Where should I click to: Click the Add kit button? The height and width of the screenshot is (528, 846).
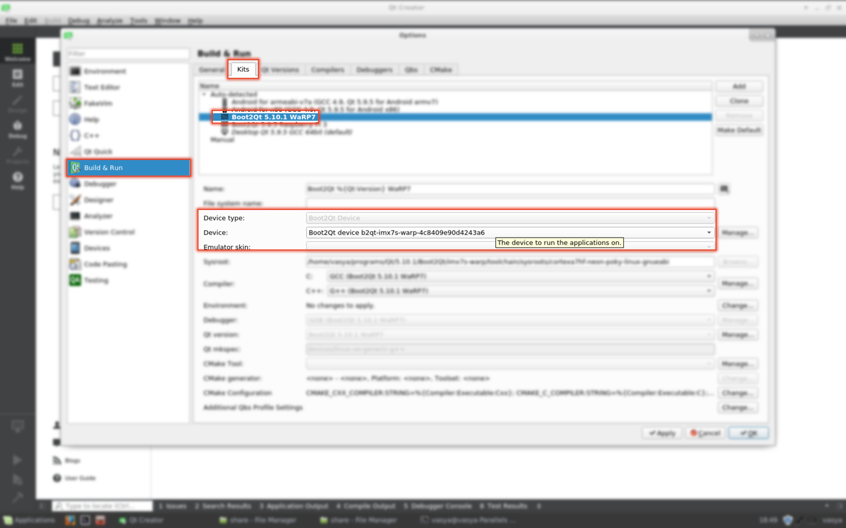[739, 86]
